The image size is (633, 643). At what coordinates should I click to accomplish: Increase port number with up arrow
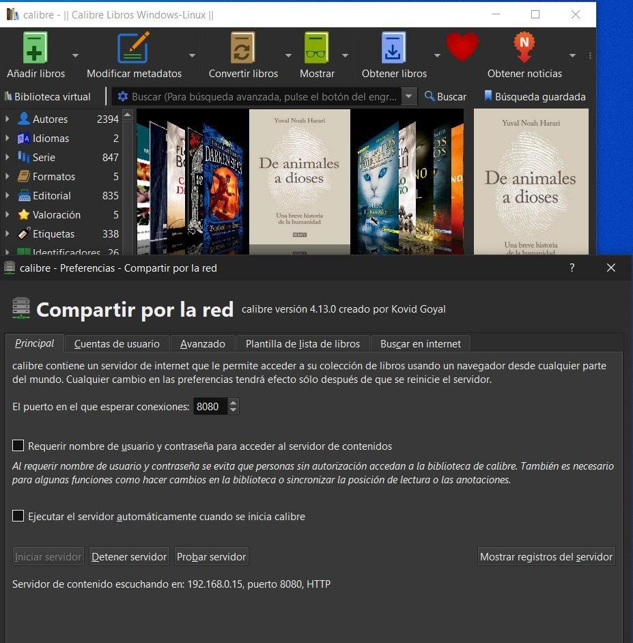pyautogui.click(x=233, y=402)
